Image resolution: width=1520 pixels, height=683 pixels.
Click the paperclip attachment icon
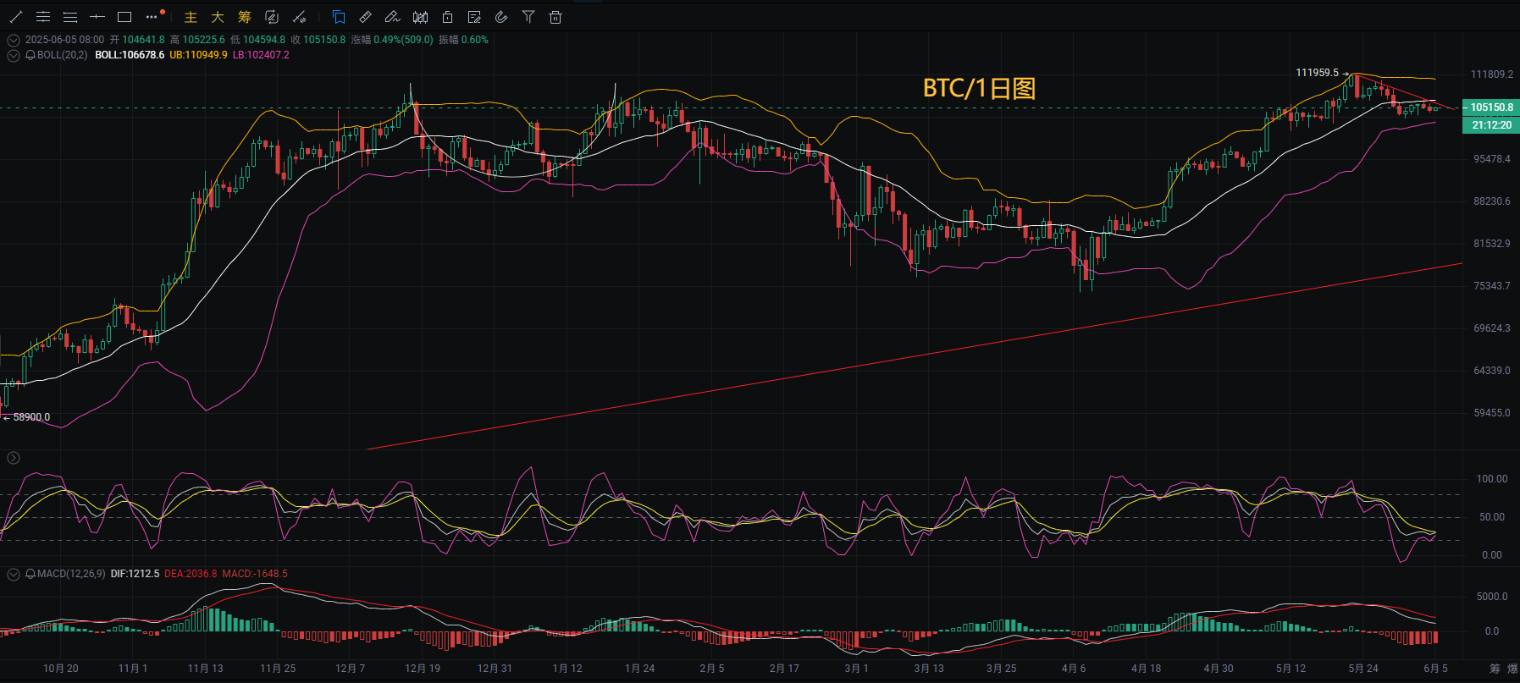click(501, 17)
